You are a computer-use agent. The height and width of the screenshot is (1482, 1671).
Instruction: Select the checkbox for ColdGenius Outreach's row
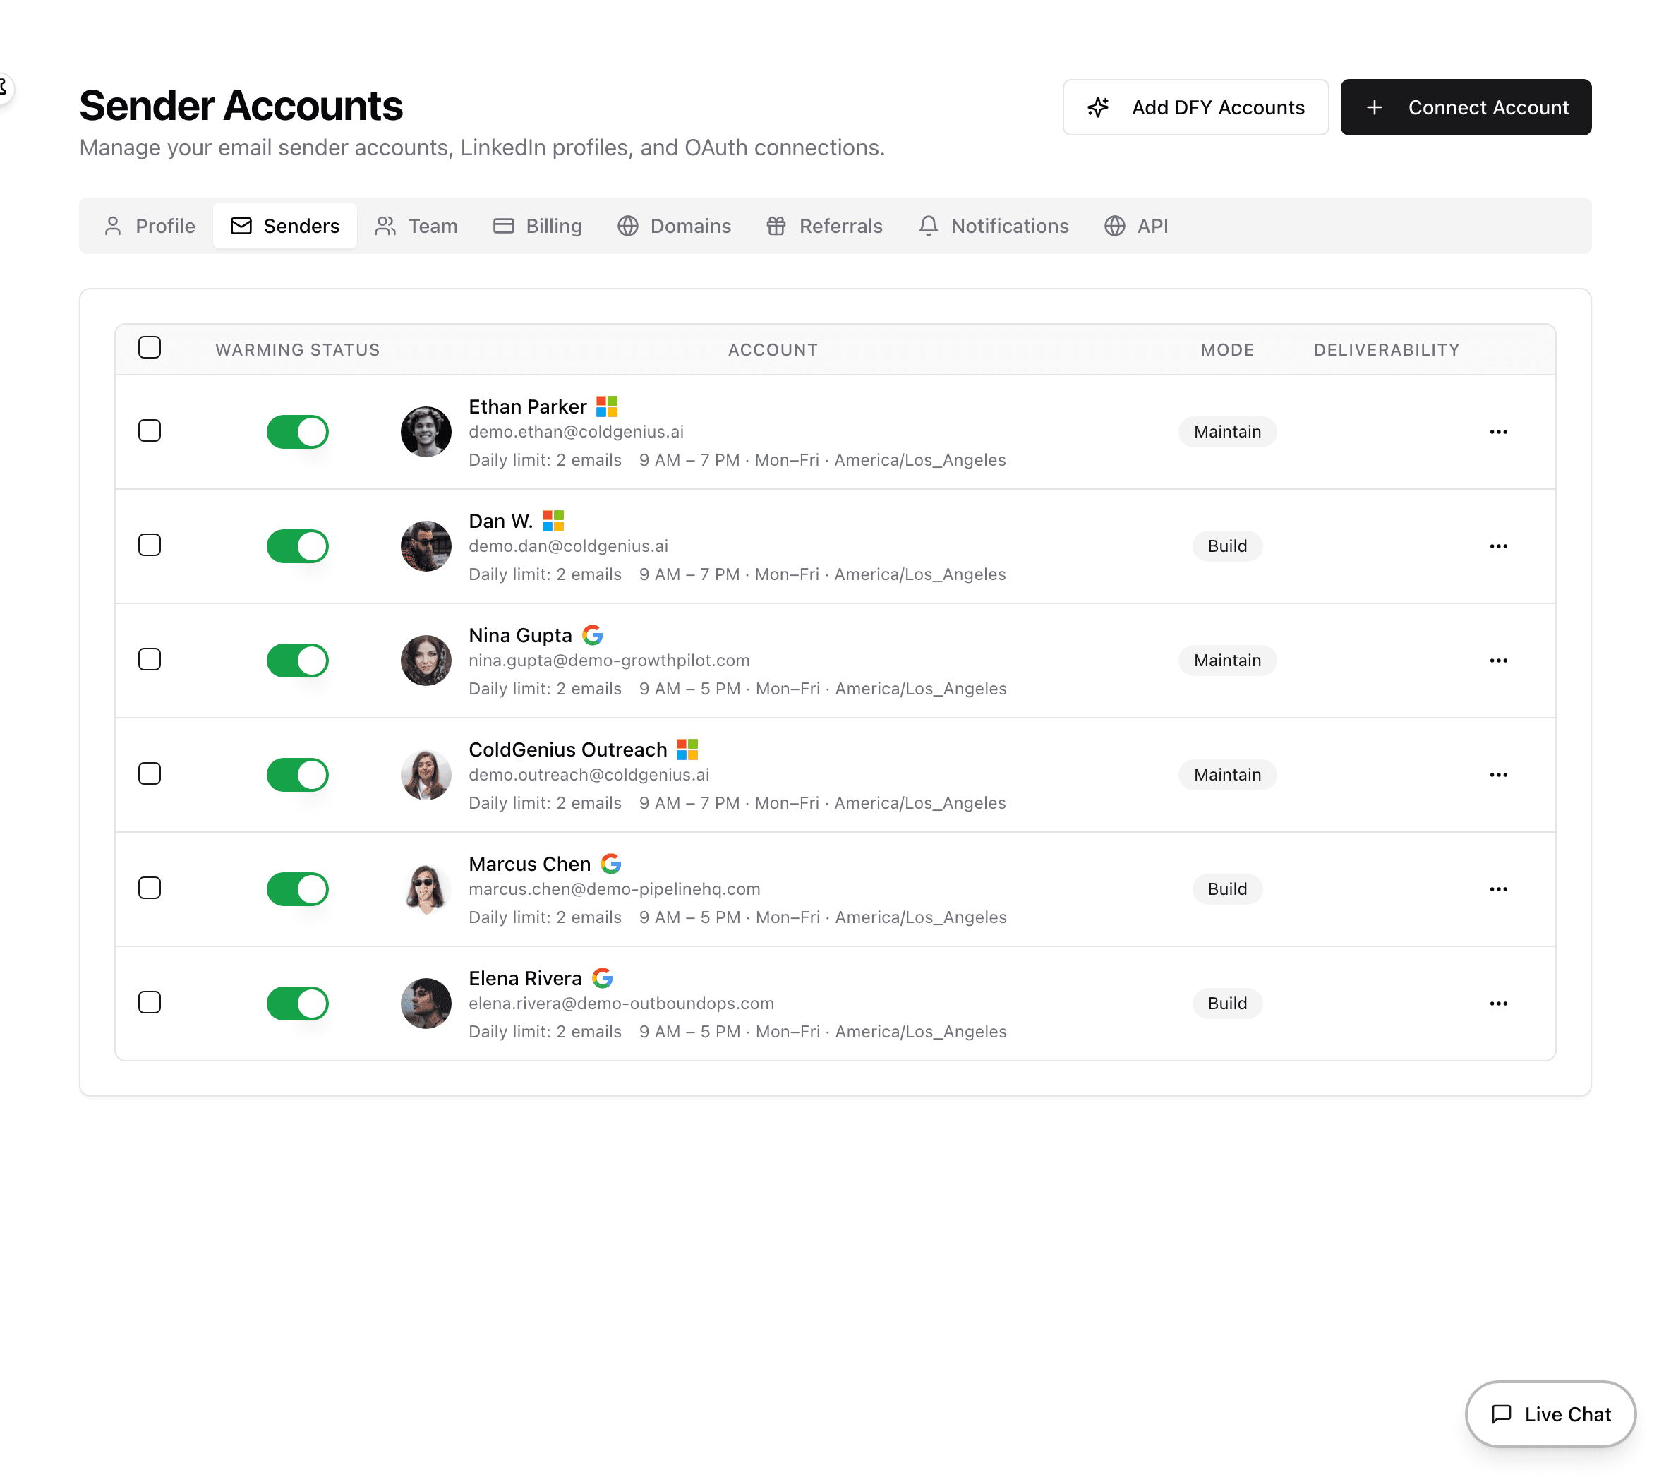[x=150, y=774]
